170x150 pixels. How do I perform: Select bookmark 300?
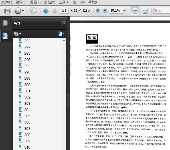tap(27, 85)
